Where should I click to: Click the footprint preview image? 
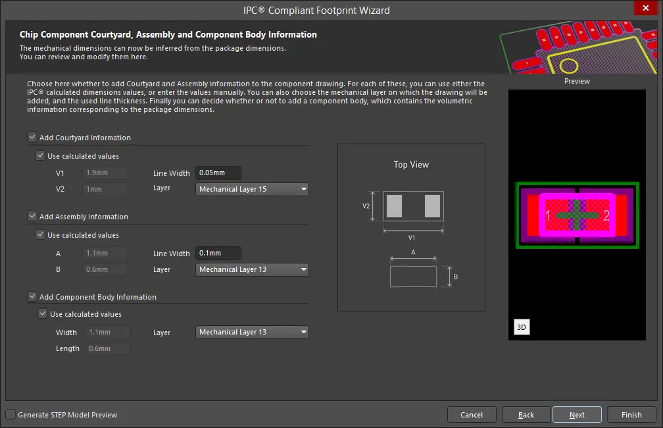(x=577, y=215)
